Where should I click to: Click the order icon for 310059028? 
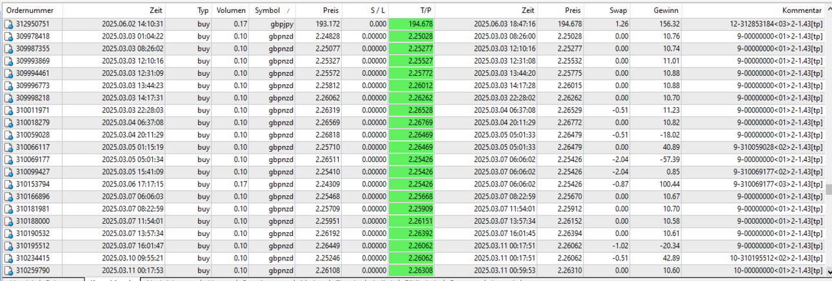coord(8,134)
